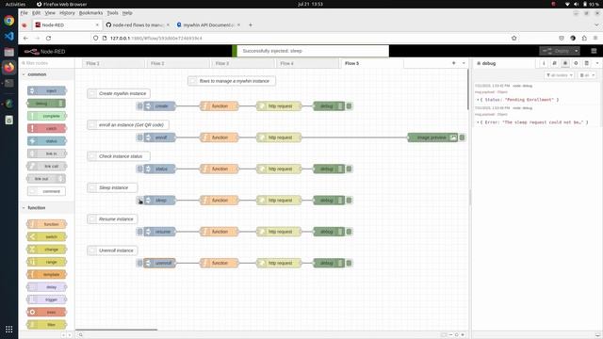The width and height of the screenshot is (603, 339).
Task: Switch to the Flow 2 tab
Action: [178, 63]
